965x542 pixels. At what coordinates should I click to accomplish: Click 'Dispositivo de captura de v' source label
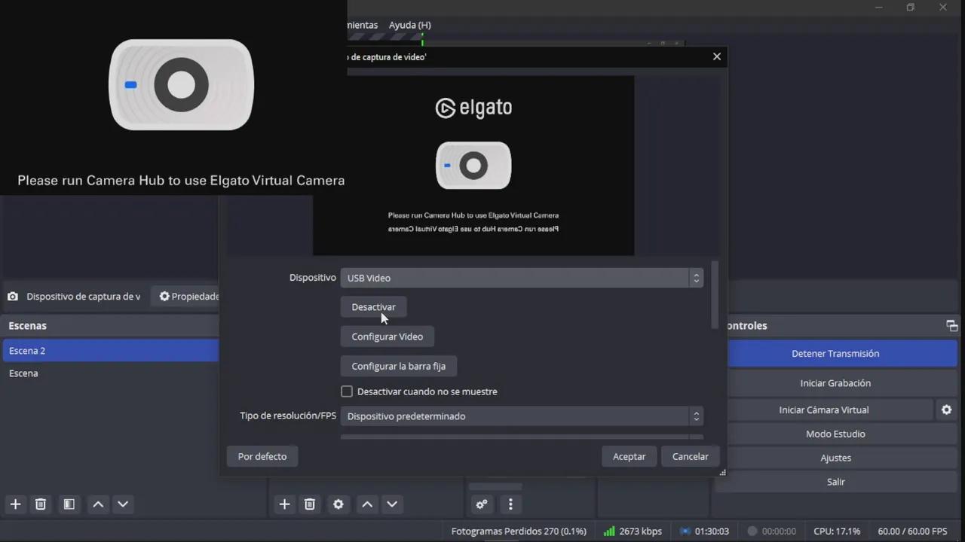83,297
